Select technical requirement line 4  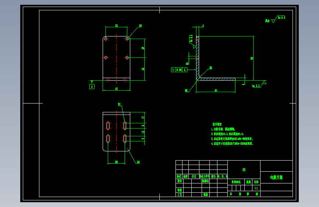[x=232, y=144]
